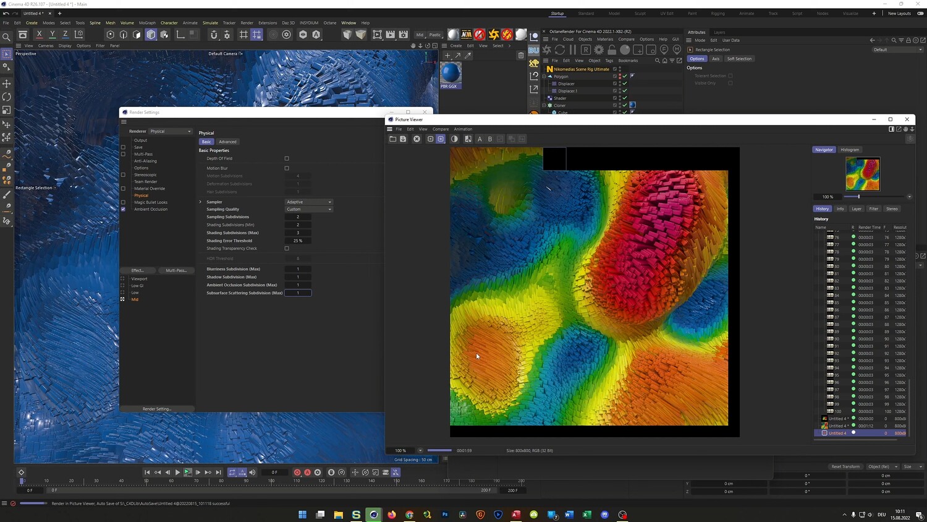Switch to the Filter tab in Picture Viewer
Image resolution: width=927 pixels, height=522 pixels.
(x=874, y=209)
